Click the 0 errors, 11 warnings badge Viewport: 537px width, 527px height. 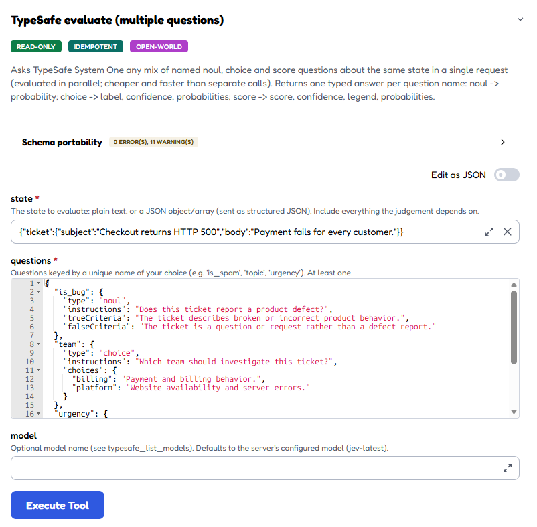(153, 142)
